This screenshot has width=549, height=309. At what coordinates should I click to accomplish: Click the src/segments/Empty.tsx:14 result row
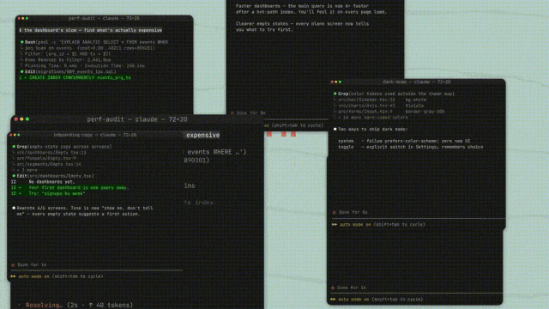pos(46,164)
